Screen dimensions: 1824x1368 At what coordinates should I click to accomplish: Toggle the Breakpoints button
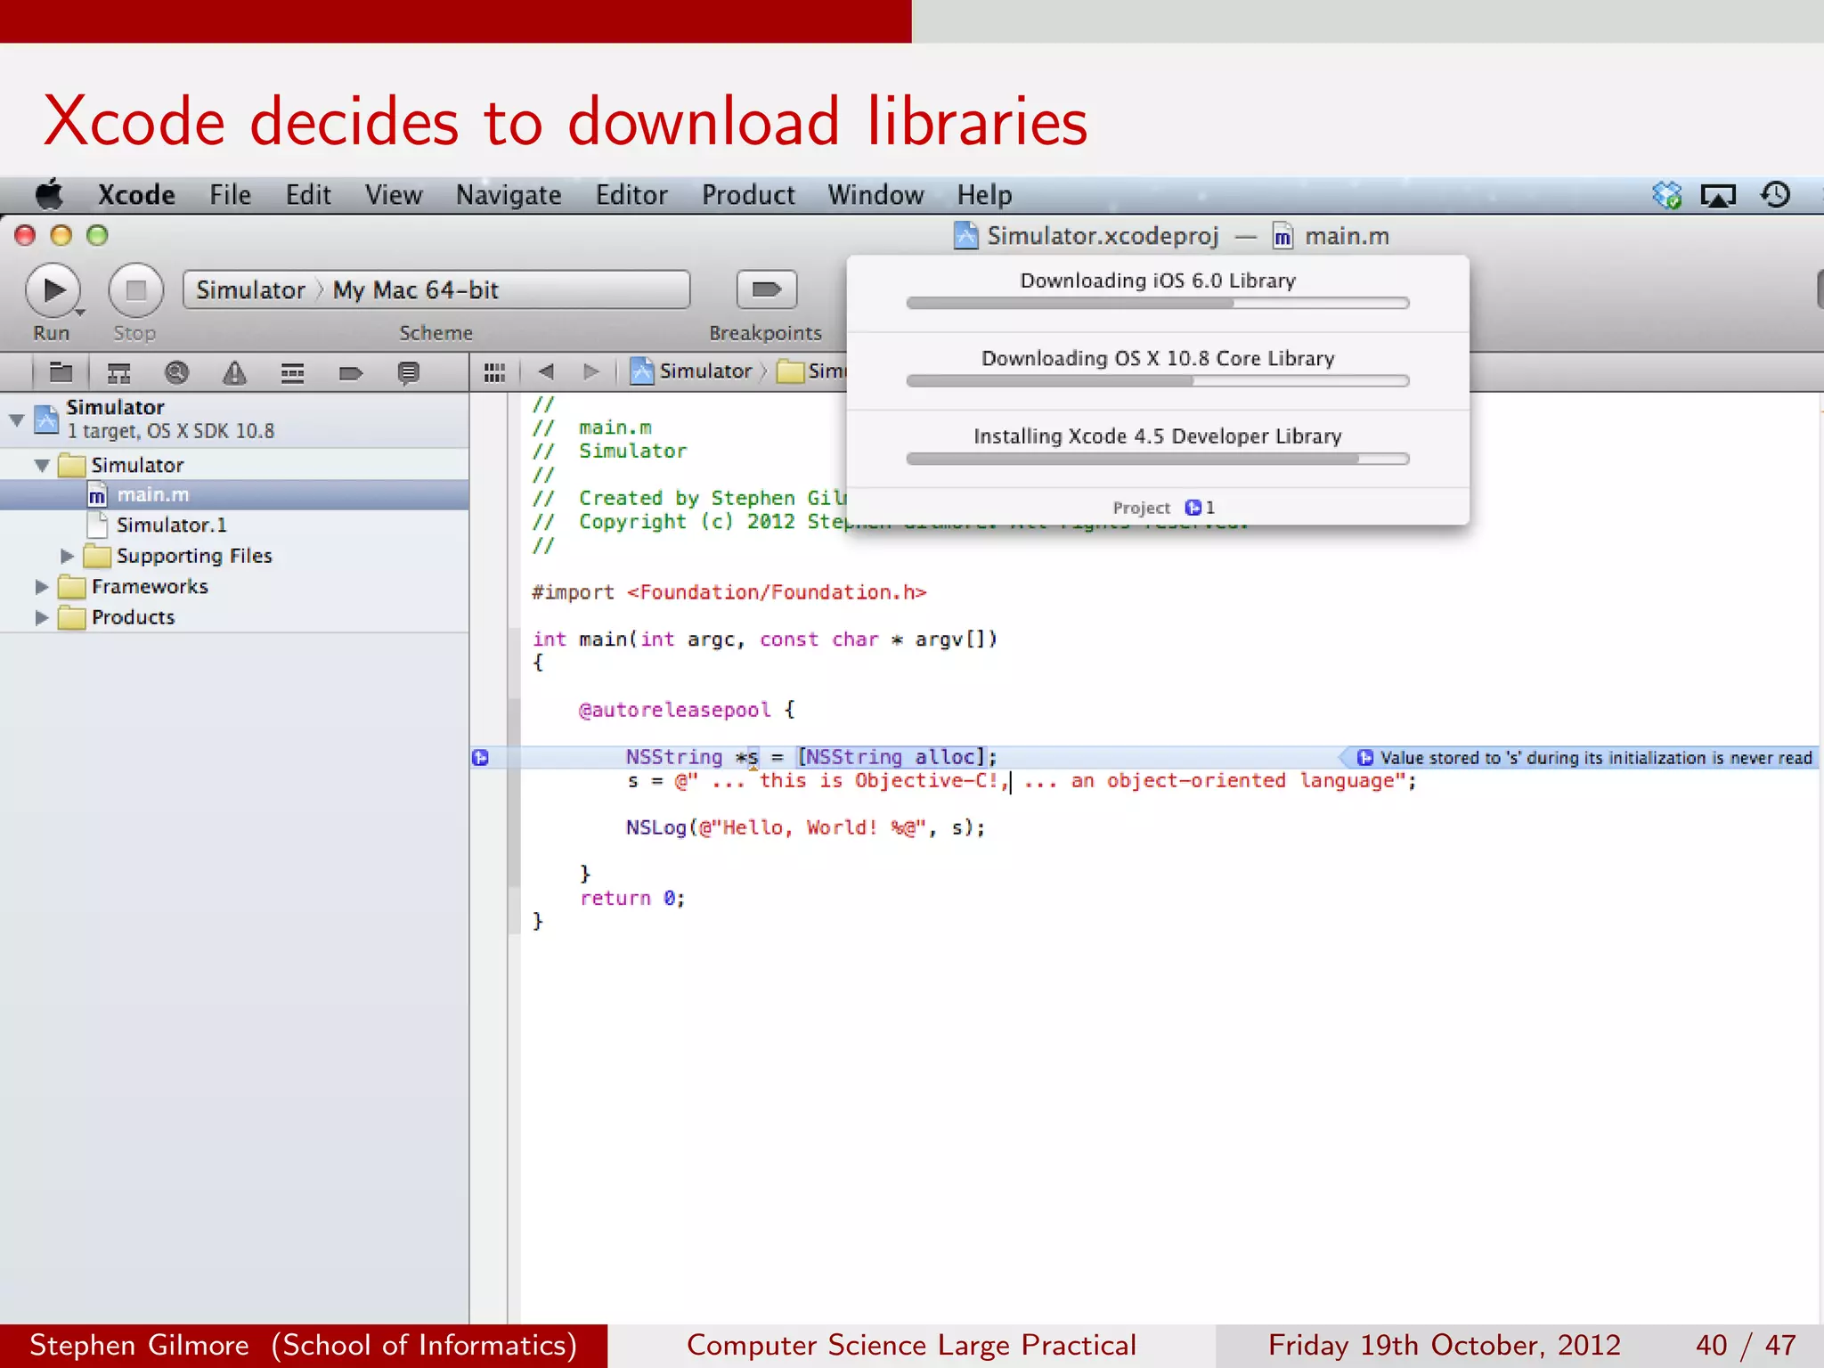click(x=766, y=289)
